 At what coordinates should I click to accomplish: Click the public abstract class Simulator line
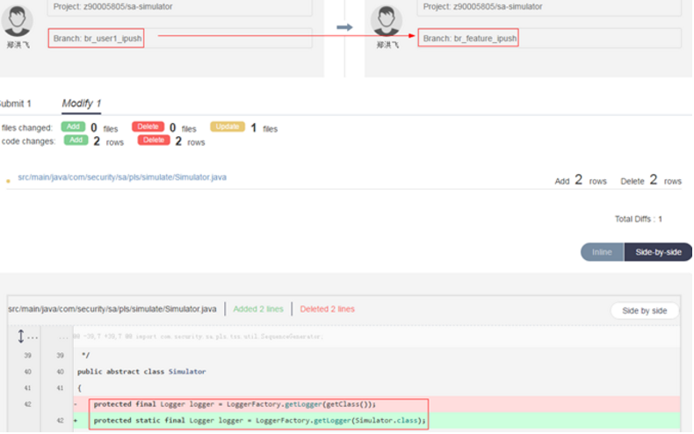pyautogui.click(x=141, y=372)
